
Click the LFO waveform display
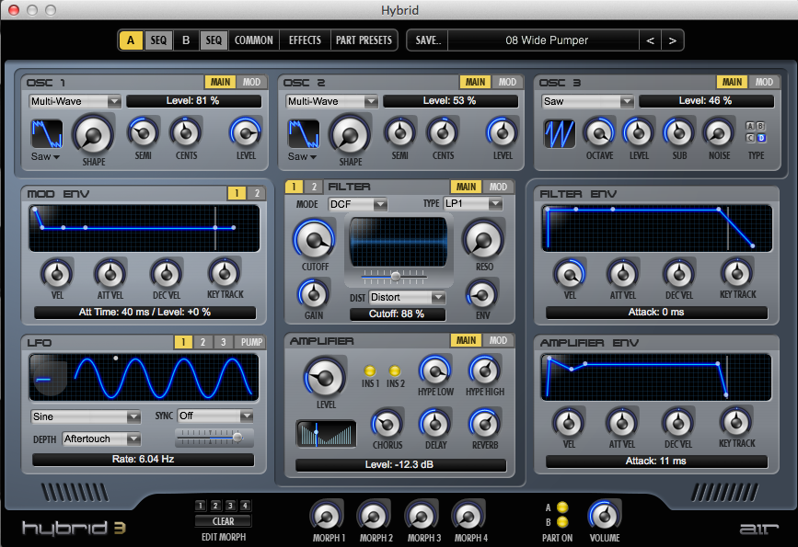click(x=144, y=377)
